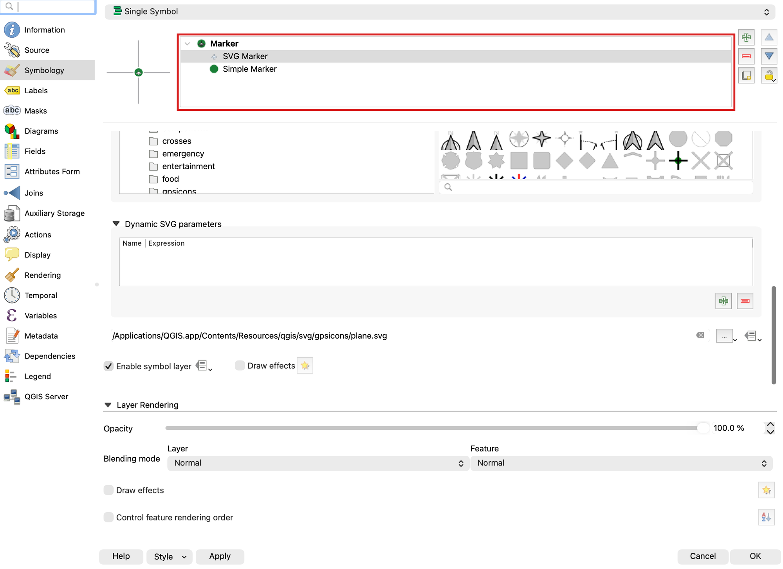Toggle Enable symbol layer checkbox
The height and width of the screenshot is (569, 783).
(x=108, y=366)
